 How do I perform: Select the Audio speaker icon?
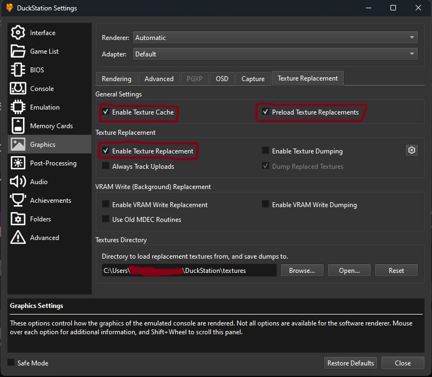(x=18, y=181)
